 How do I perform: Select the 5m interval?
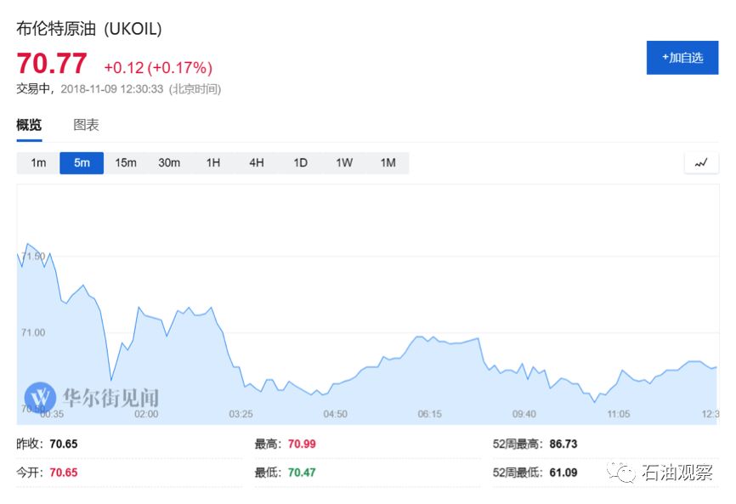[82, 163]
